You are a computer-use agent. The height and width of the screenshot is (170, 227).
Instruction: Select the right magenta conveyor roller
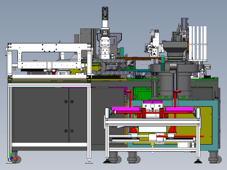(x=179, y=109)
